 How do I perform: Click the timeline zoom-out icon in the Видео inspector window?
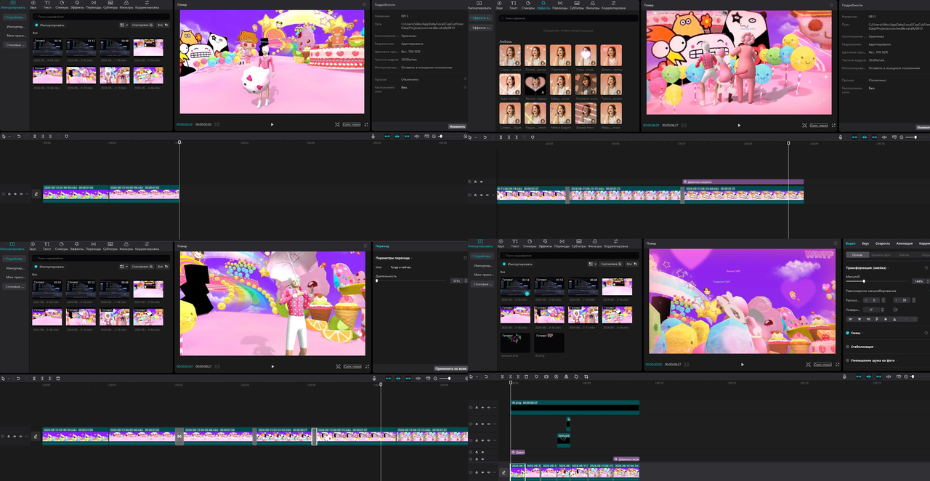coord(905,376)
